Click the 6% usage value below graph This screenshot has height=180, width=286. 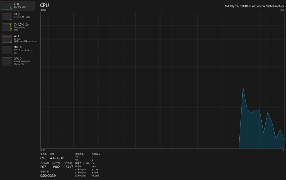click(43, 158)
